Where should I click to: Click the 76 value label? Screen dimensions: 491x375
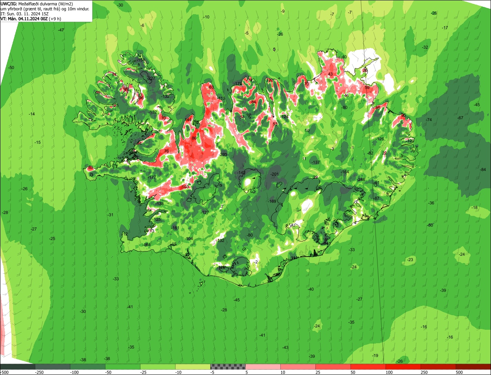[166, 151]
